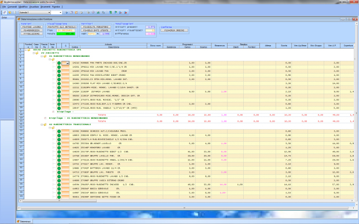Open dropdown in the 14210 row cell
The width and height of the screenshot is (359, 224).
coord(67,63)
